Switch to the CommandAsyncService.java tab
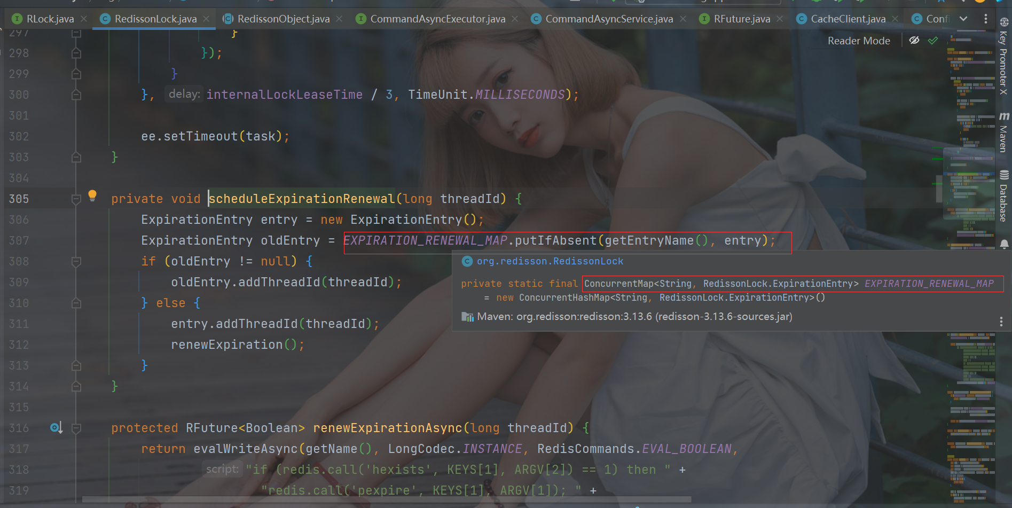 (609, 19)
